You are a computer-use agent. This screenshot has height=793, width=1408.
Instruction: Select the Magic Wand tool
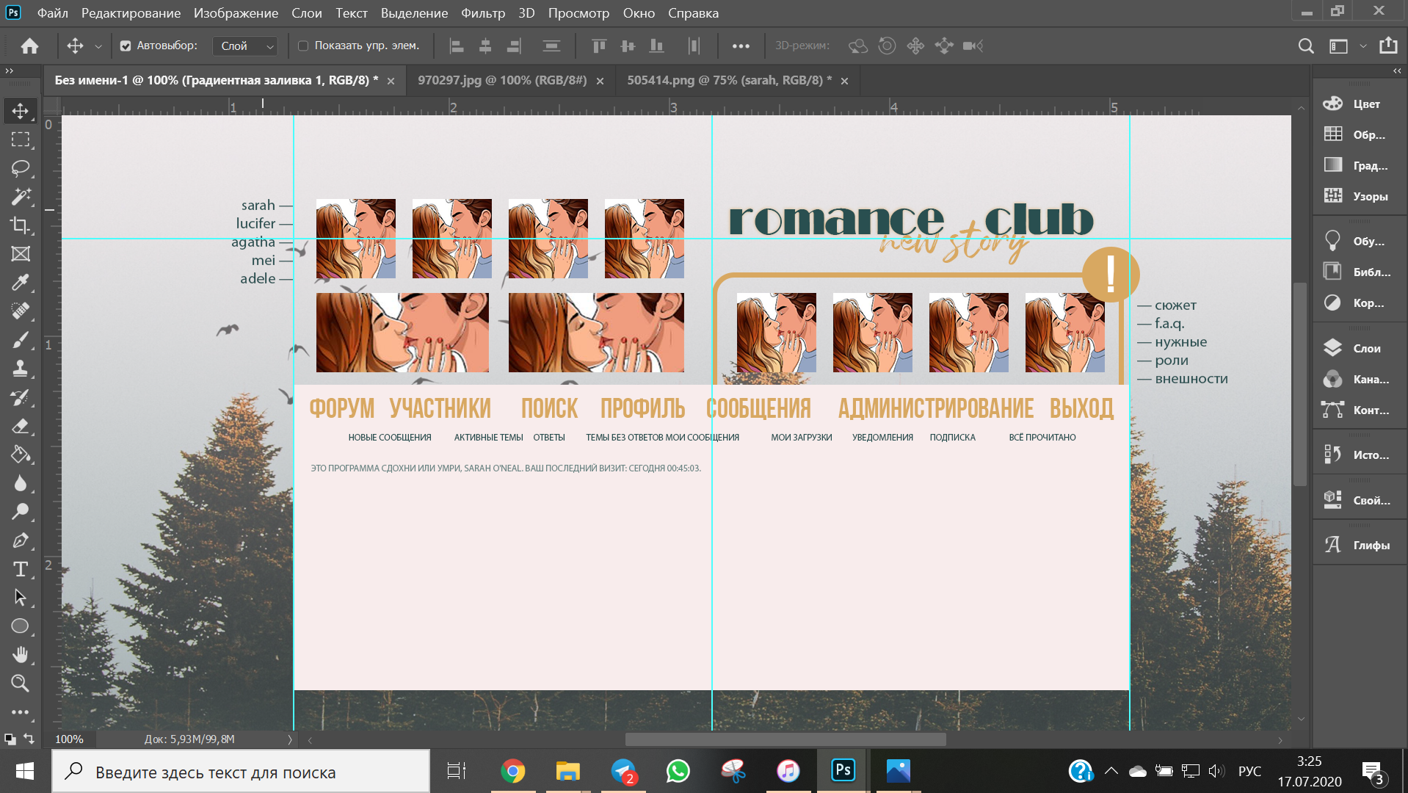pos(21,197)
